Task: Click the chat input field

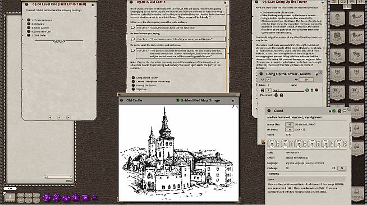Action: pyautogui.click(x=40, y=181)
